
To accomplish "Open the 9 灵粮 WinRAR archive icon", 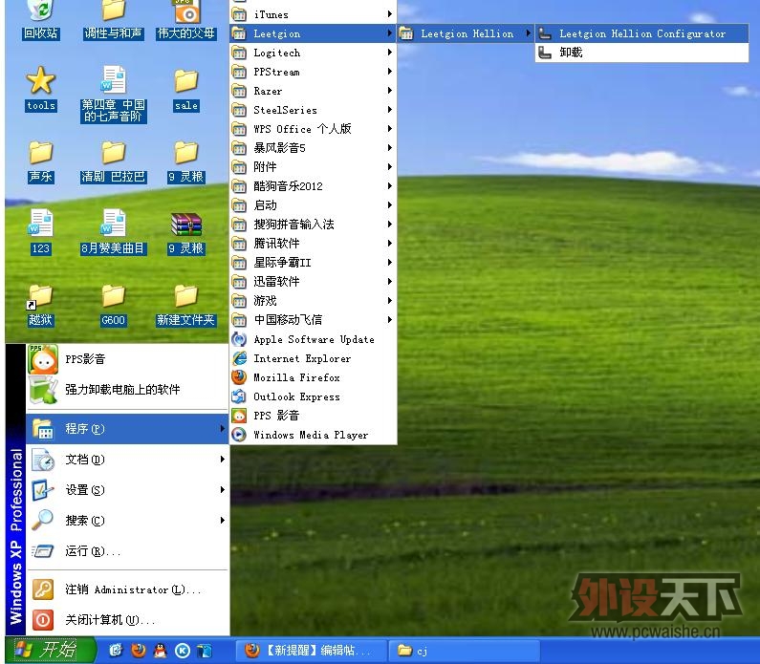I will (x=186, y=233).
